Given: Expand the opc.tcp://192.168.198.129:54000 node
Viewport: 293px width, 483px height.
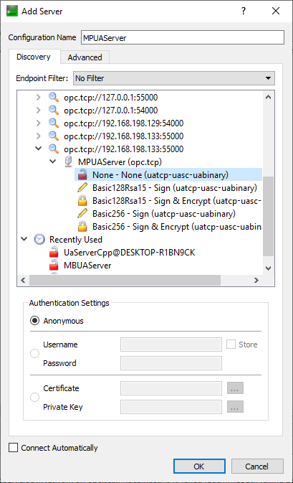Looking at the screenshot, I should [39, 123].
